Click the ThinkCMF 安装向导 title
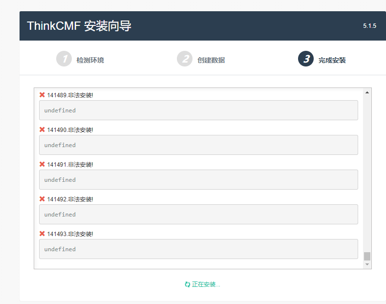Viewport: 386px width, 304px height. click(79, 26)
